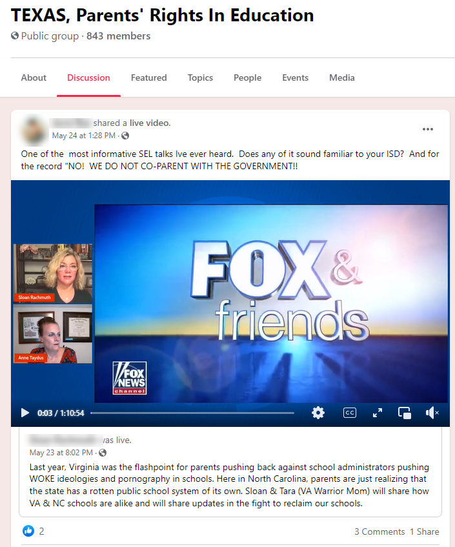The image size is (455, 547).
Task: Open timestamp May 23 at 8:02 PM
Action: (x=61, y=453)
